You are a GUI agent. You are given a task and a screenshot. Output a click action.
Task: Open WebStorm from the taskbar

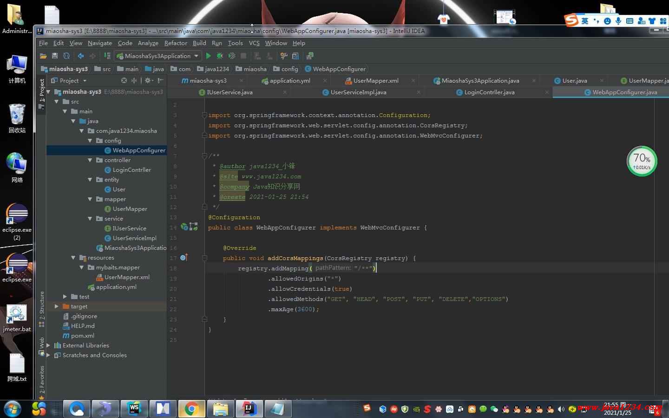tap(134, 409)
